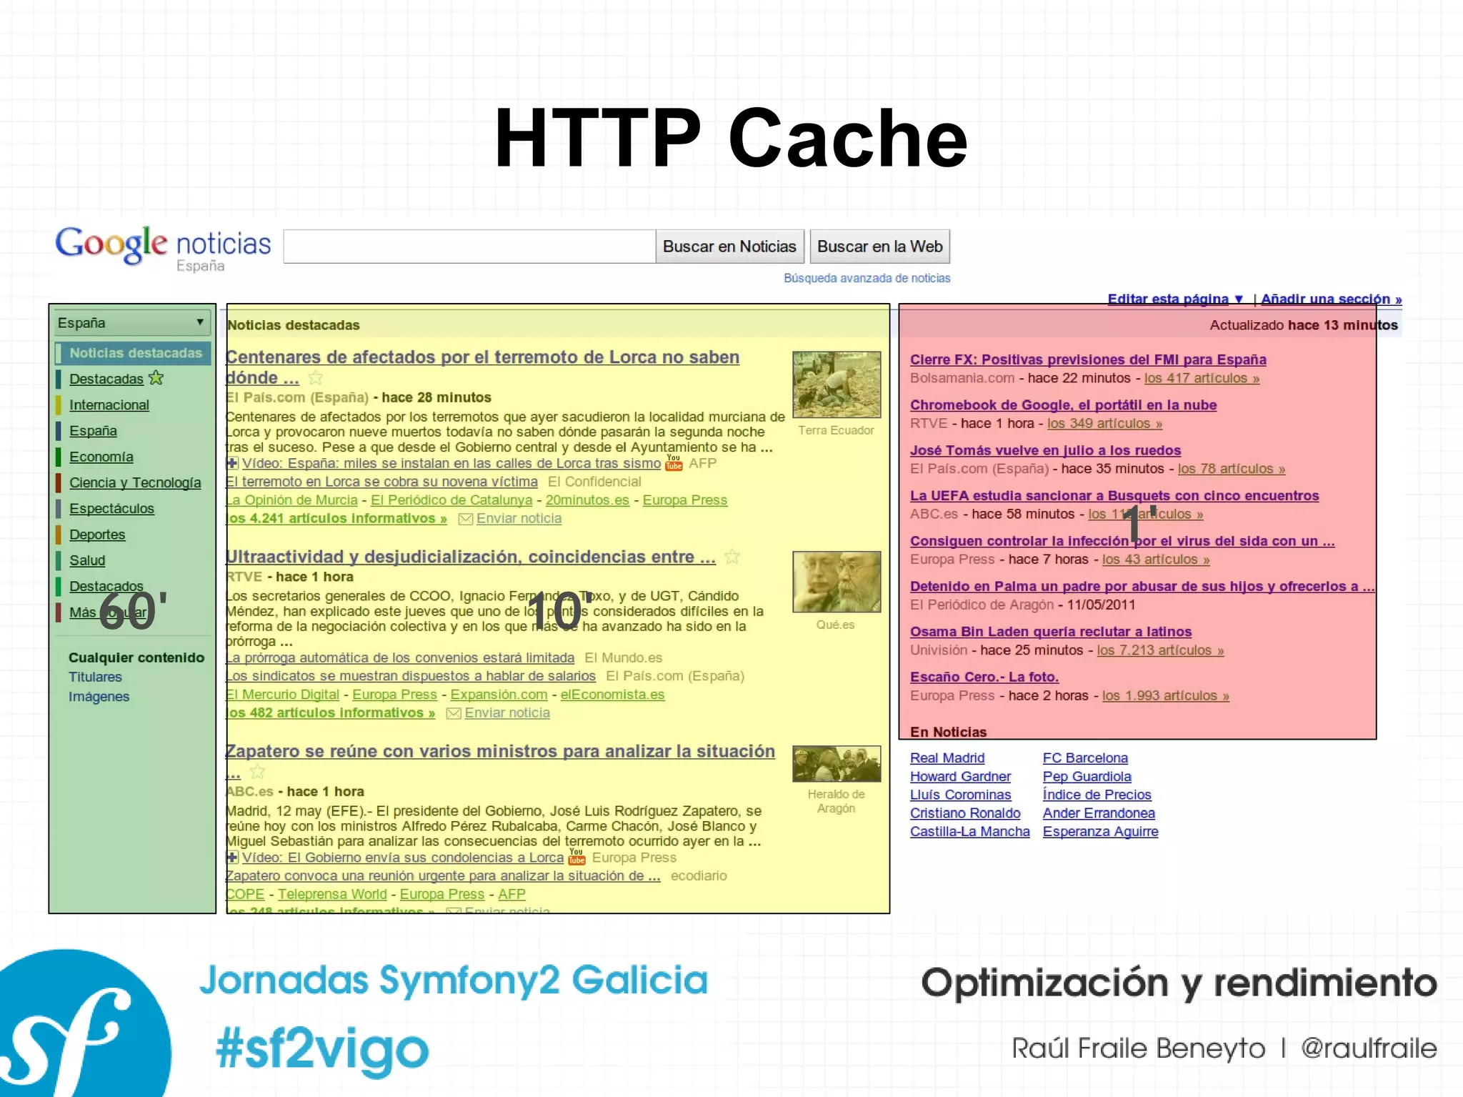Open the Espectáculos section
Image resolution: width=1463 pixels, height=1097 pixels.
[111, 509]
